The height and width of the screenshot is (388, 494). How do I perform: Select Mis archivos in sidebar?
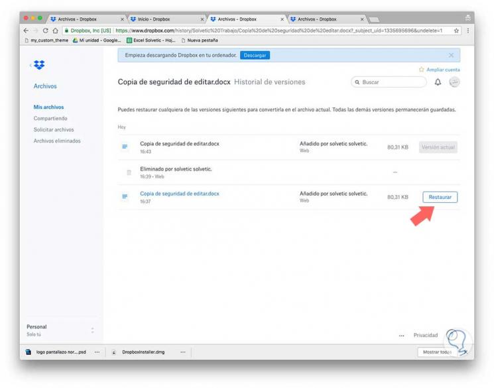pos(48,107)
